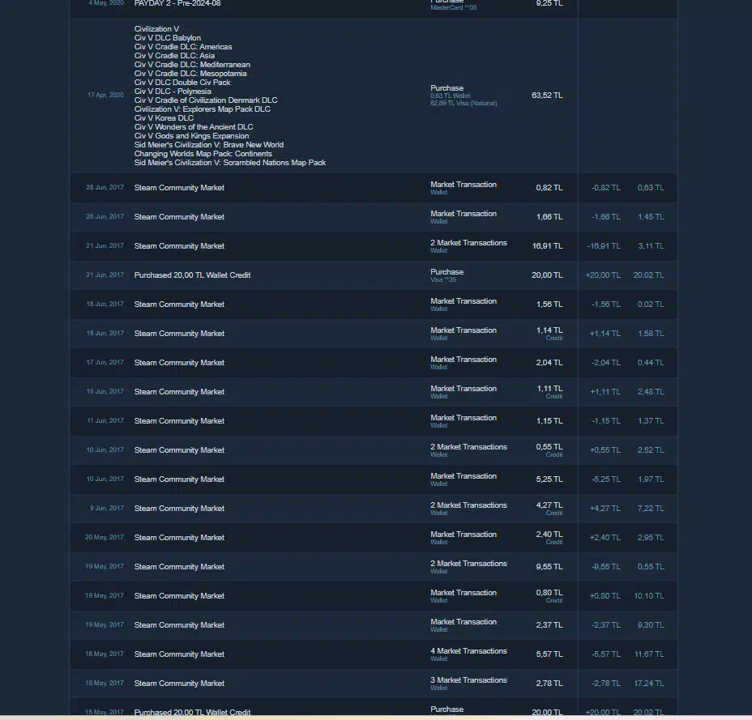This screenshot has height=720, width=752.
Task: Select the "2,95 TL" wallet balance
Action: pos(651,538)
